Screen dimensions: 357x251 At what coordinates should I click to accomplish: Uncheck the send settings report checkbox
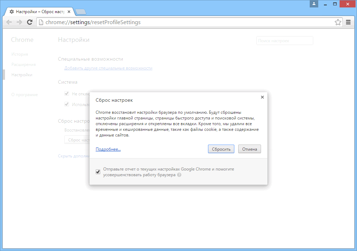98,172
